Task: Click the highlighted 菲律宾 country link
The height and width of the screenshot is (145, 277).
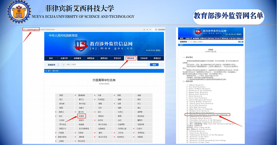Action: [x=82, y=116]
